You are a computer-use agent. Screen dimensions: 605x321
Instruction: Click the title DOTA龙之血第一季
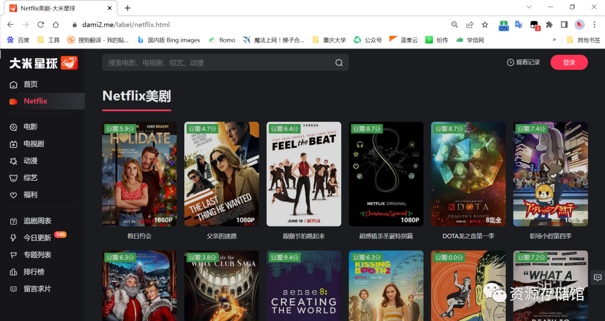click(x=468, y=236)
